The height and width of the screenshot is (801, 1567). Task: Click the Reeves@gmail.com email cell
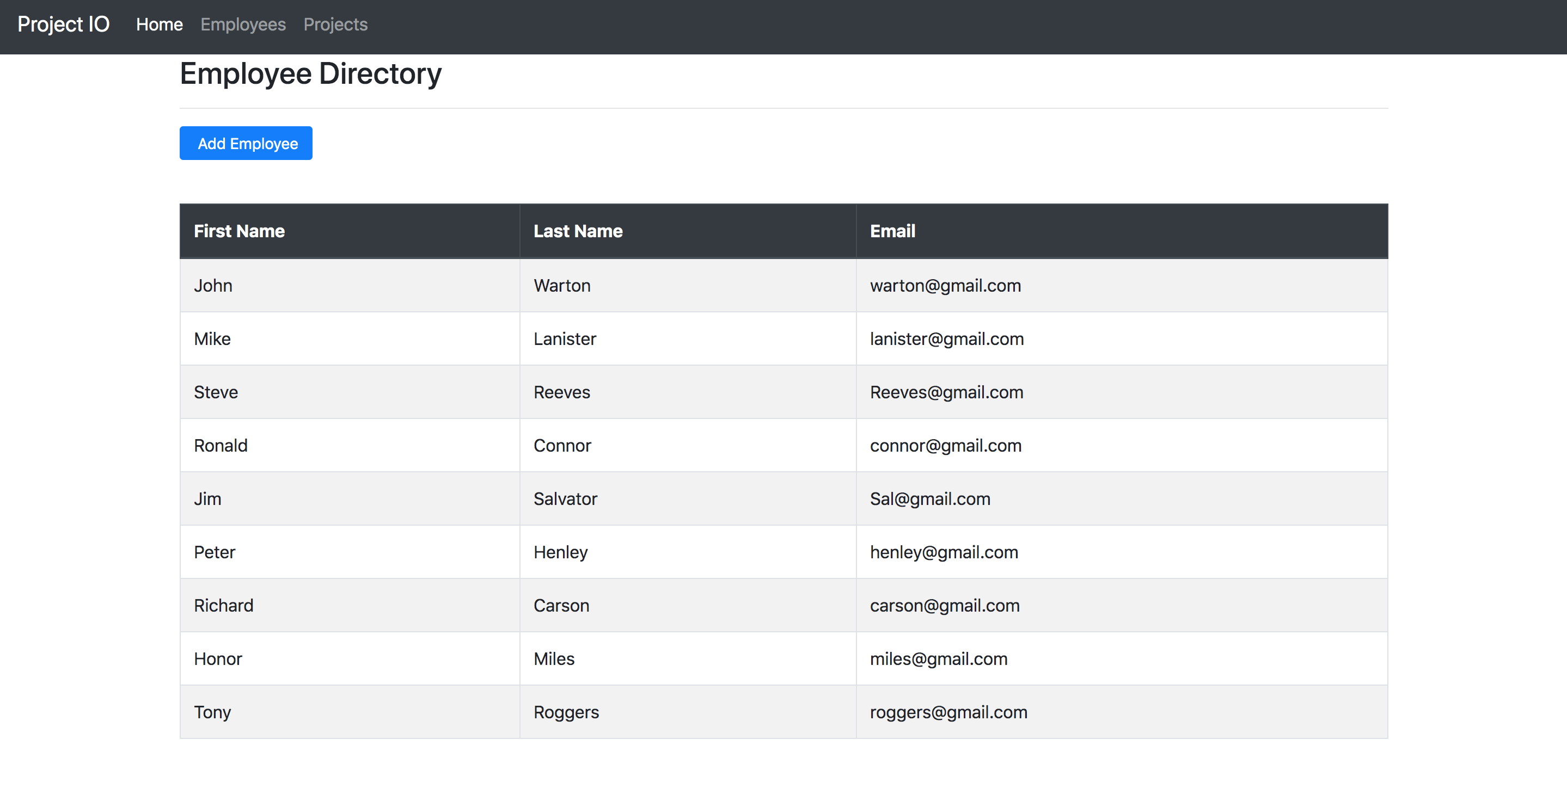pyautogui.click(x=946, y=392)
